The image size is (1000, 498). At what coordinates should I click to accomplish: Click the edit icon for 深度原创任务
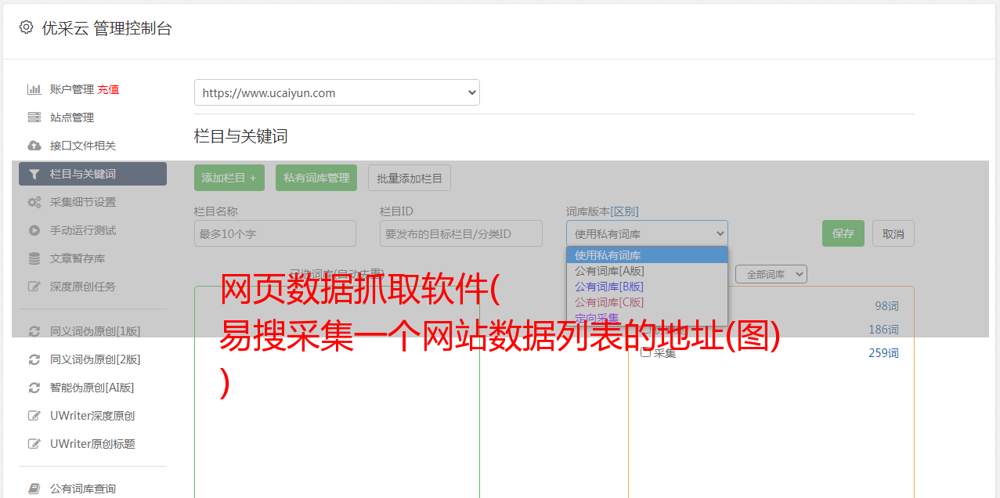34,287
